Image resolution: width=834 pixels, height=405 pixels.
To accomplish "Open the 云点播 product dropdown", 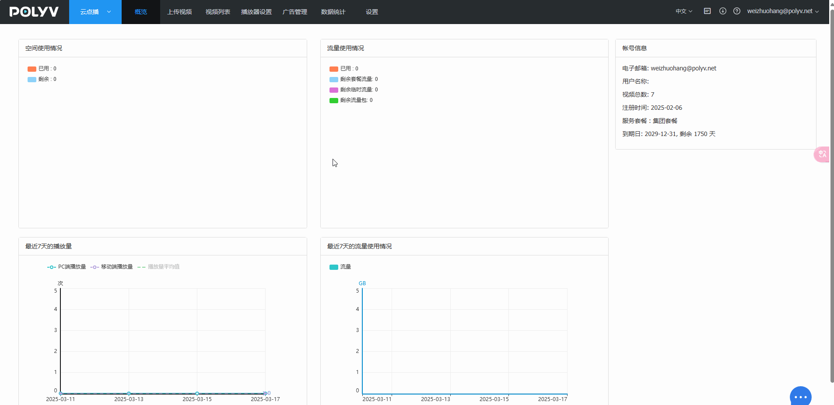I will [x=95, y=12].
